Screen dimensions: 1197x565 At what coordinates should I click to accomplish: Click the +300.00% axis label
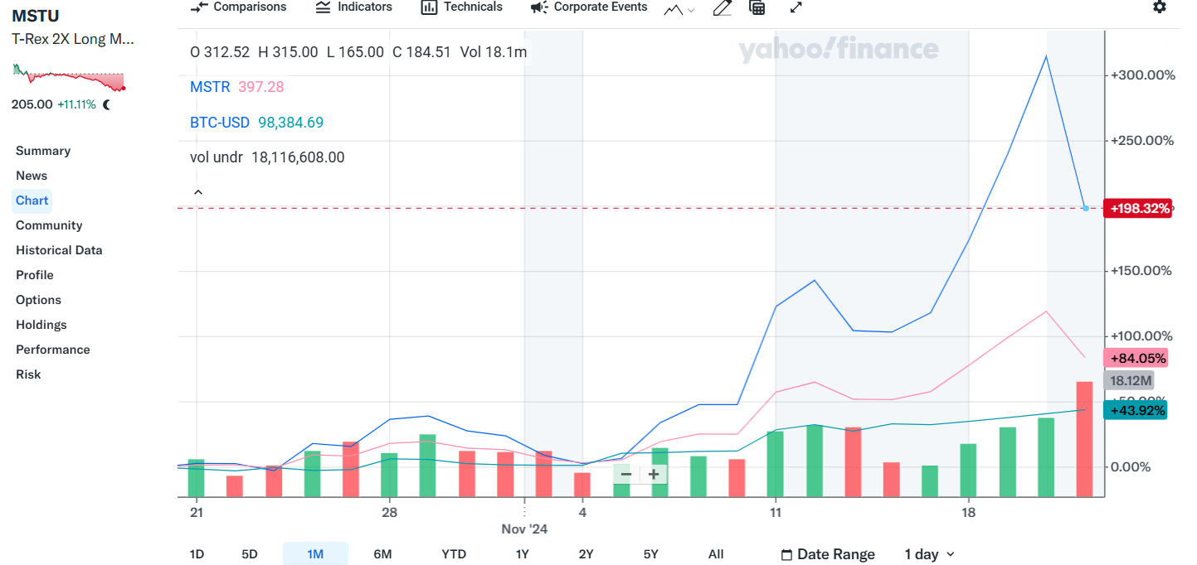point(1143,75)
